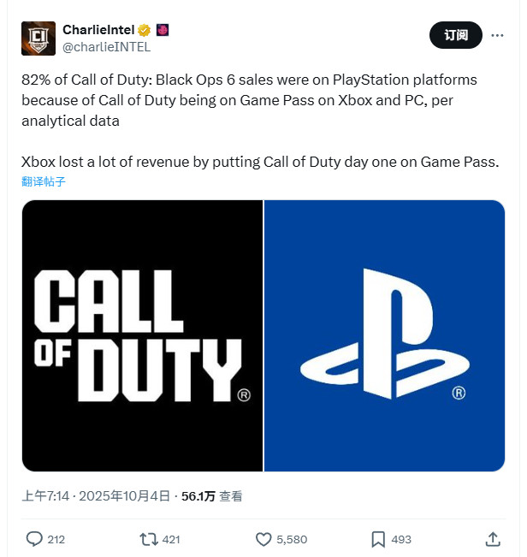Open the Call of Duty logo image
The height and width of the screenshot is (557, 527).
[x=142, y=335]
